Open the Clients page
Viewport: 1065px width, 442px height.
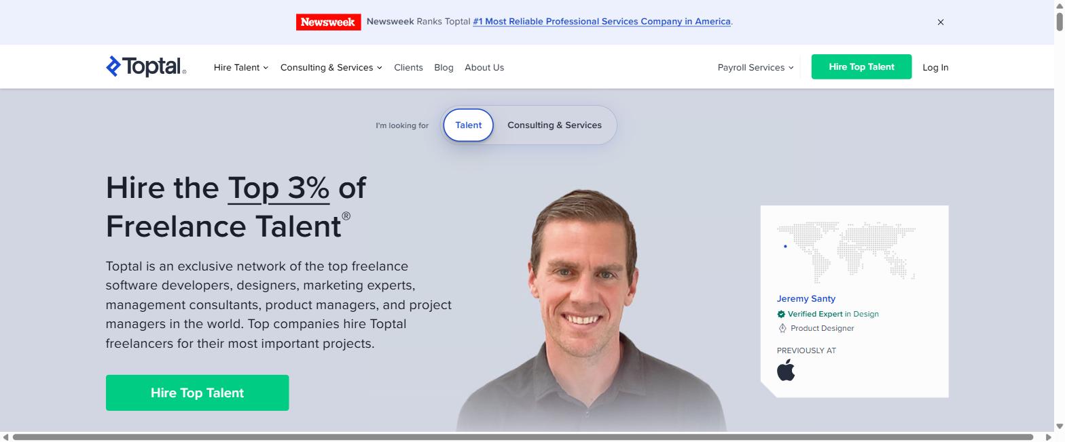(408, 67)
